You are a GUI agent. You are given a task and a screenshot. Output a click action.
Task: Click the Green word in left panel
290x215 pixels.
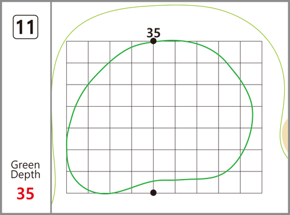tap(26, 165)
